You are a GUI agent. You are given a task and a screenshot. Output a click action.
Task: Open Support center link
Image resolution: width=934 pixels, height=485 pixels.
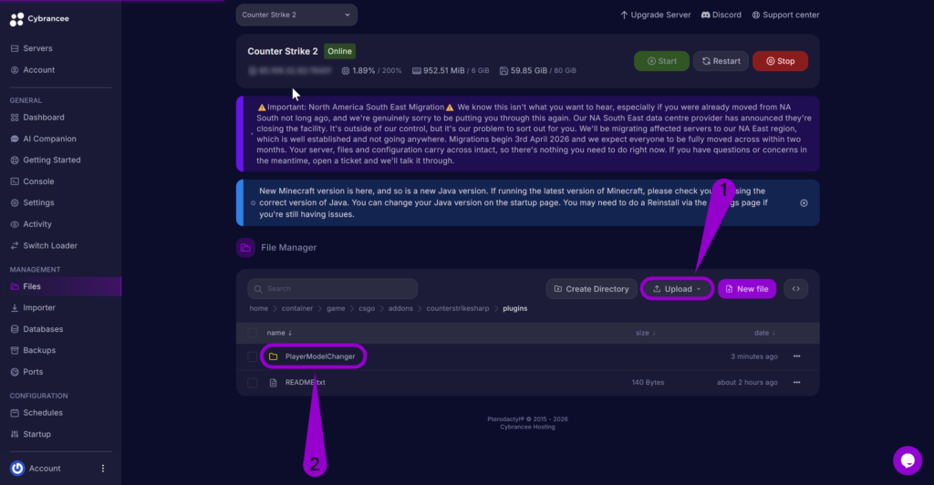pos(785,15)
